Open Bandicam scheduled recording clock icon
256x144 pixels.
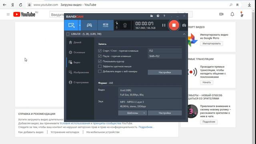coord(158,16)
